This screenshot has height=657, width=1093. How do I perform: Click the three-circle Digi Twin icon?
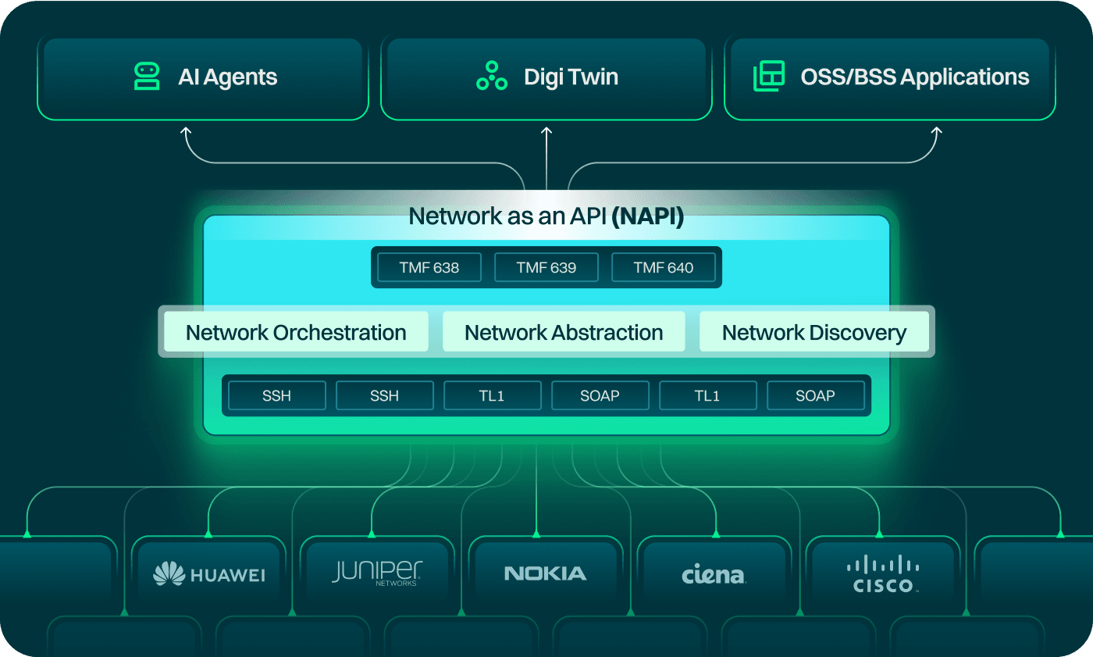[492, 77]
